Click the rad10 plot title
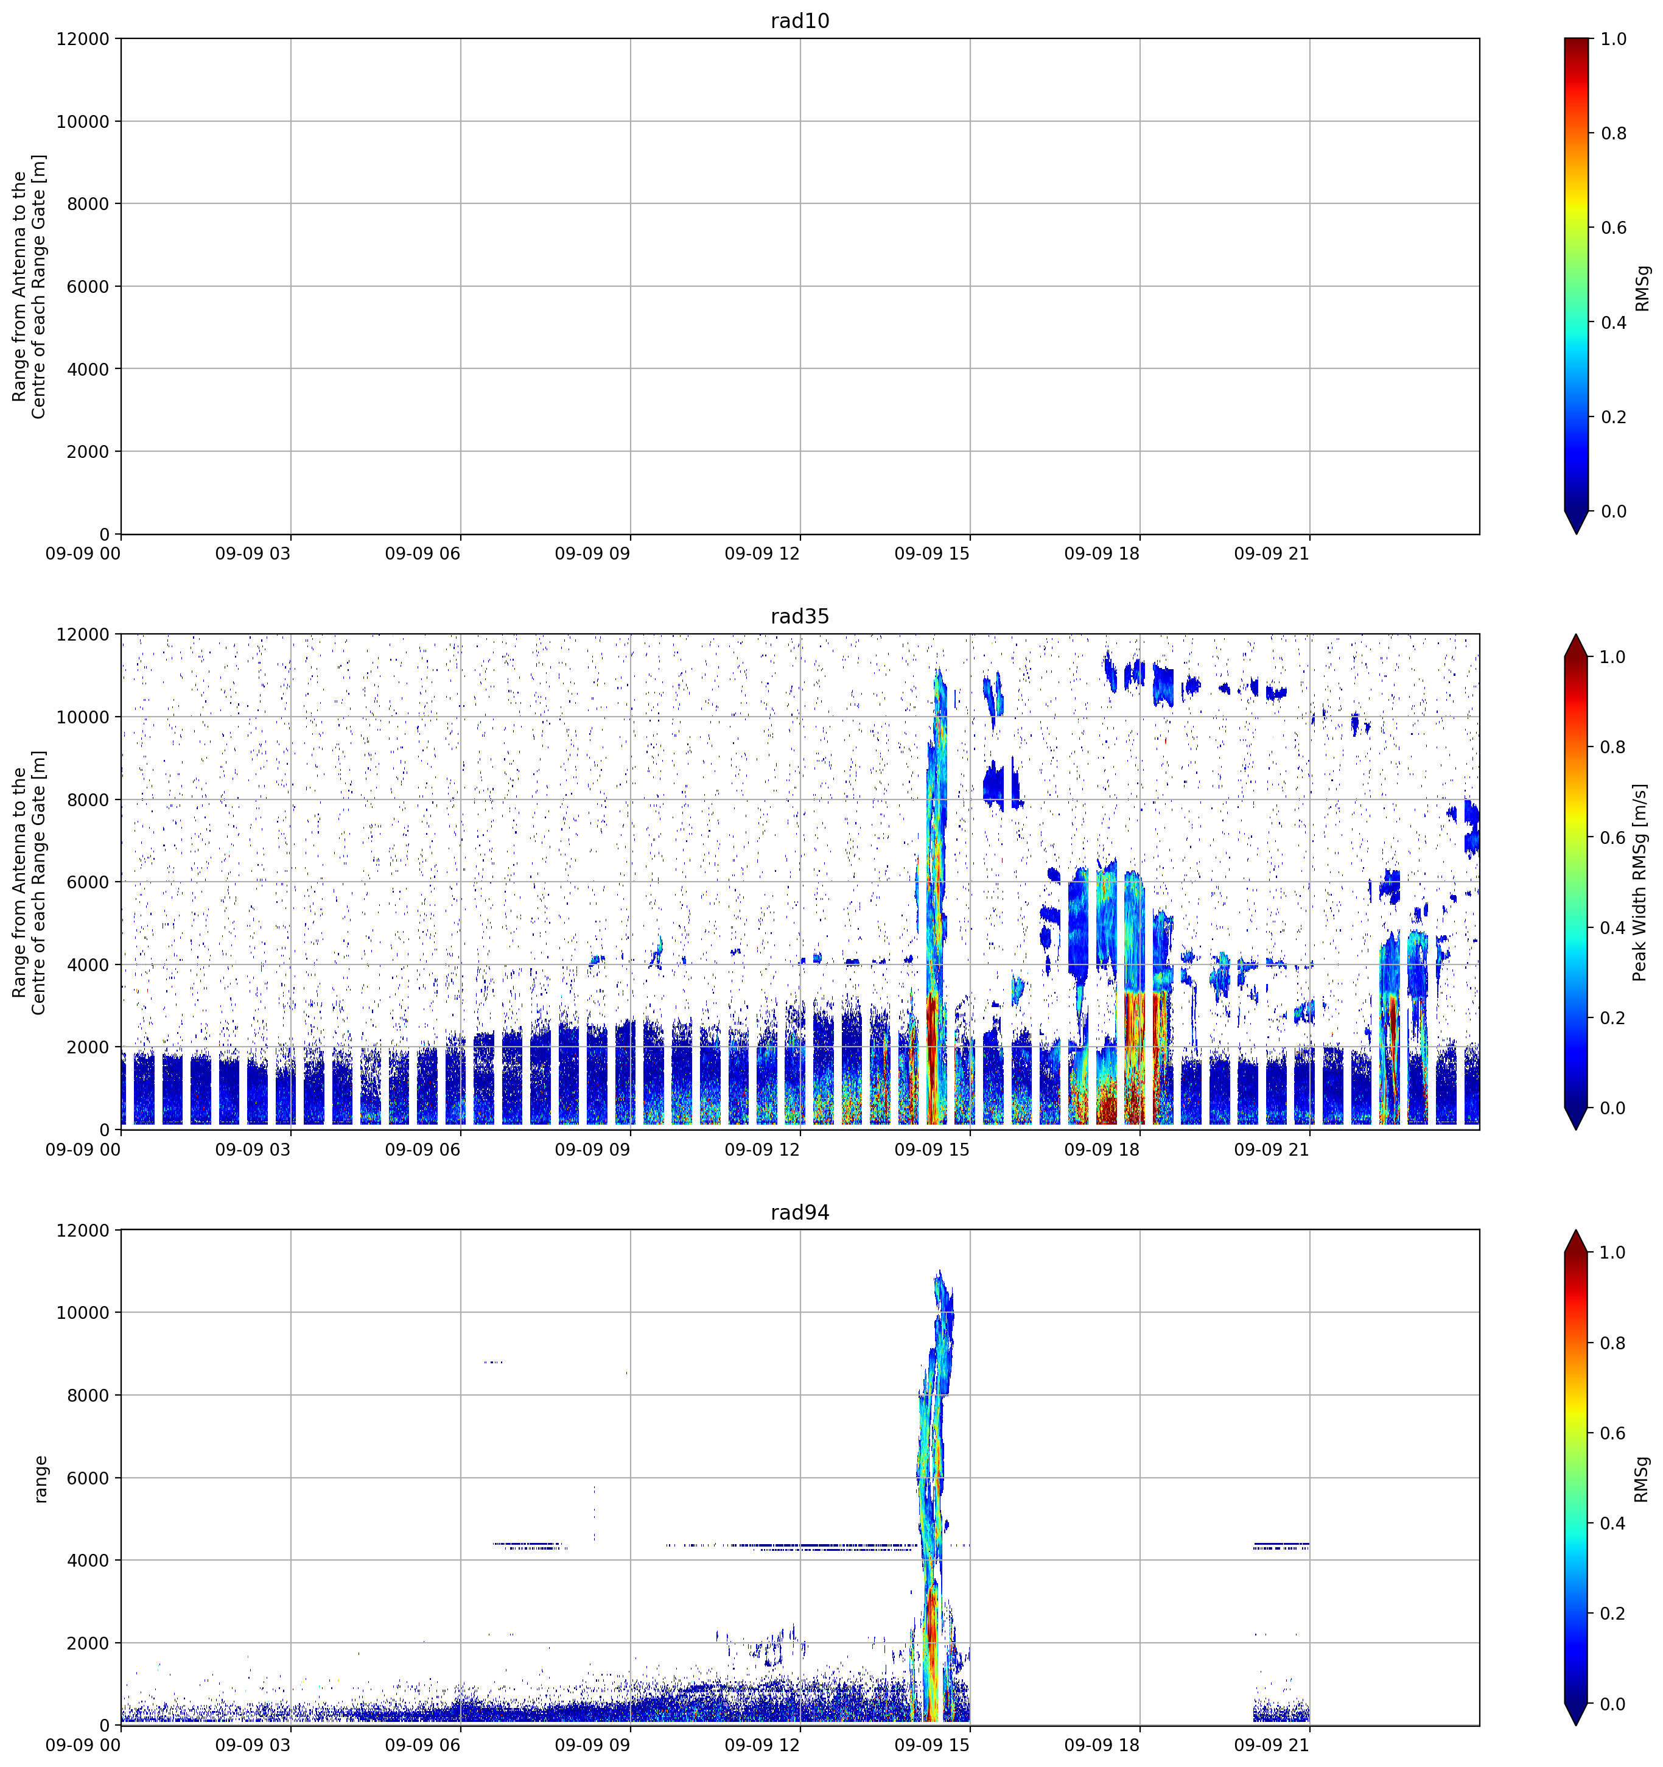The height and width of the screenshot is (1767, 1663). pos(799,21)
